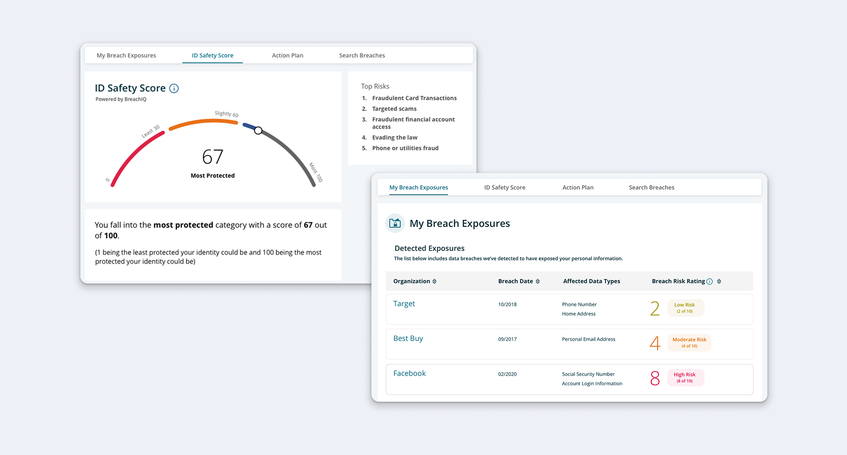847x455 pixels.
Task: Select My Breach Exposures tab in front window
Action: tap(419, 187)
